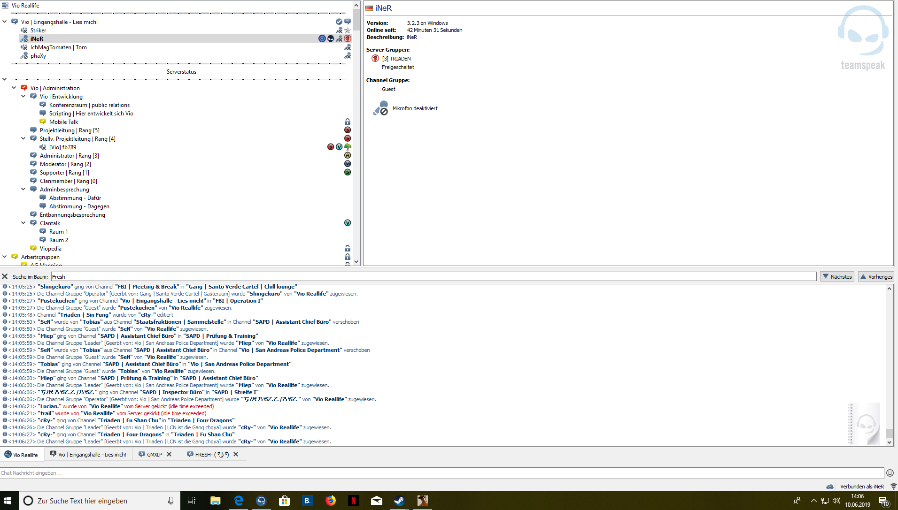Image resolution: width=898 pixels, height=510 pixels.
Task: Click the purple circle badge on iNeR row
Action: tap(322, 39)
